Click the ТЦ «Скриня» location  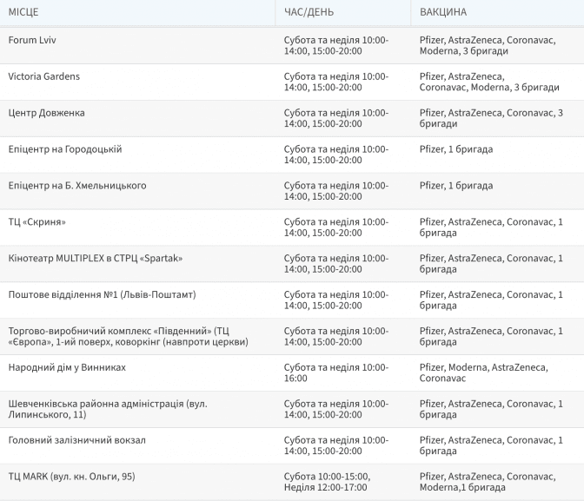(x=36, y=222)
